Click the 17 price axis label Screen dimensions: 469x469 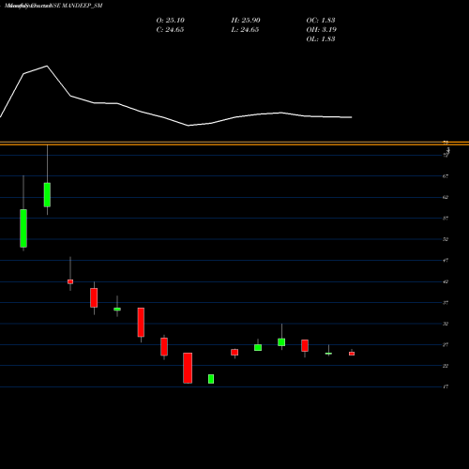(446, 386)
